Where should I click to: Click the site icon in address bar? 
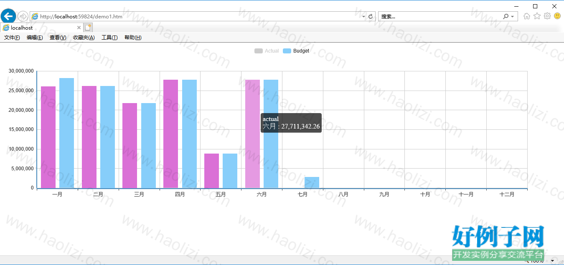point(35,17)
